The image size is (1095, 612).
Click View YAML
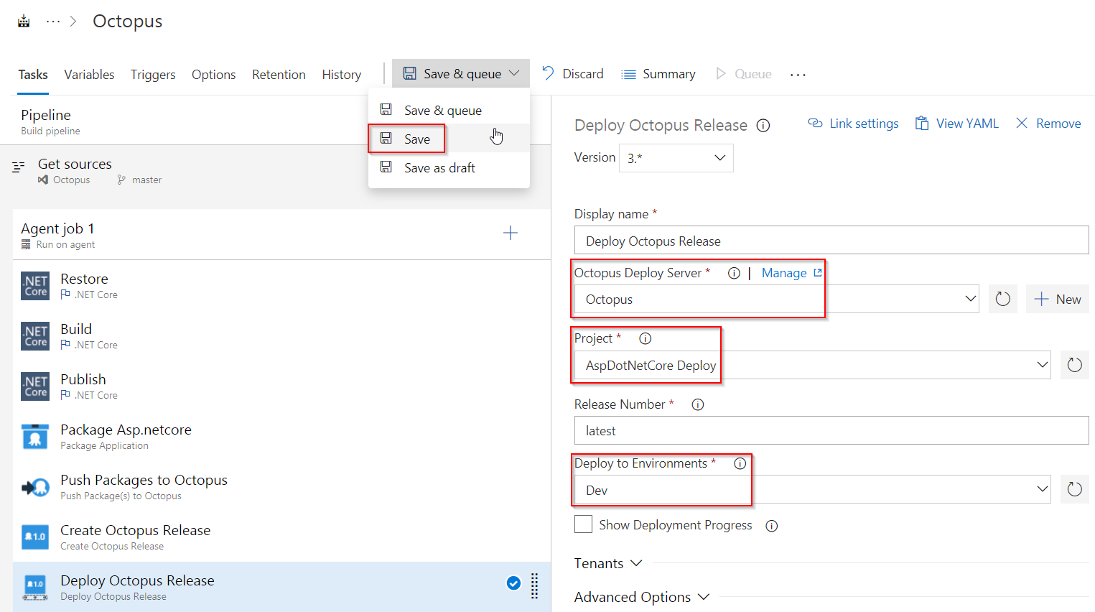pyautogui.click(x=956, y=124)
